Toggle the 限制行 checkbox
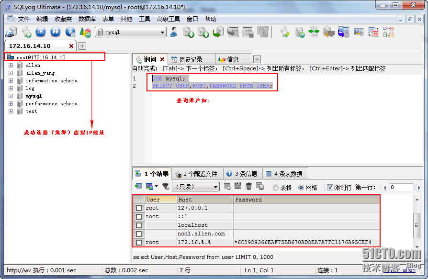 (330, 188)
